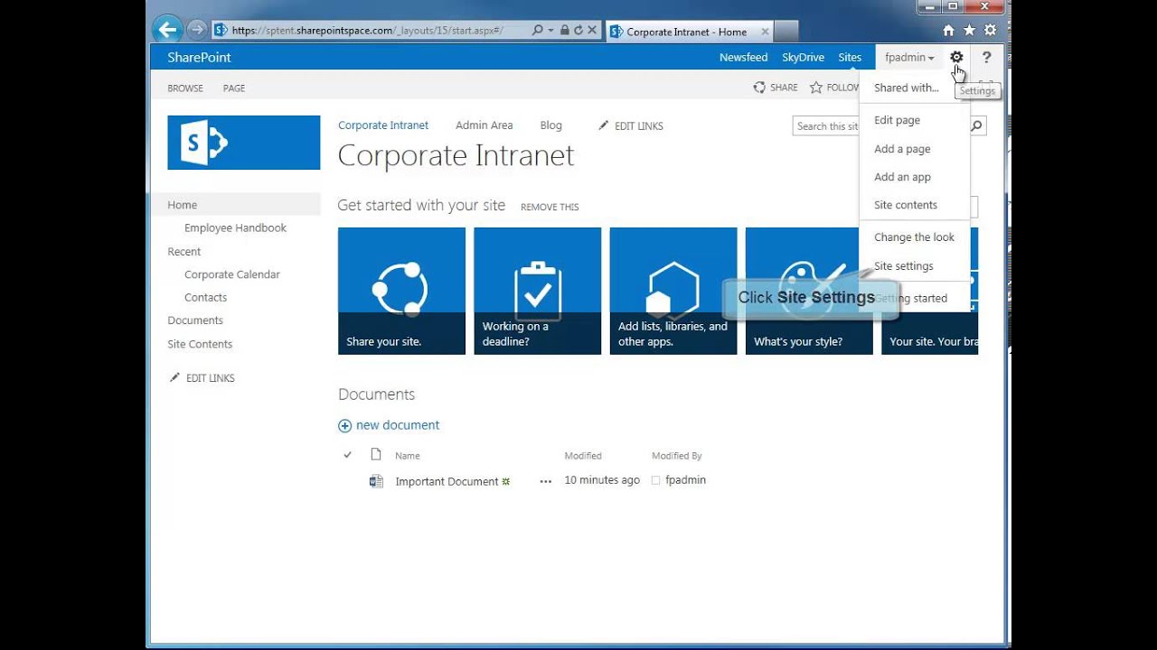
Task: Select Edit page in the Settings menu
Action: 897,120
